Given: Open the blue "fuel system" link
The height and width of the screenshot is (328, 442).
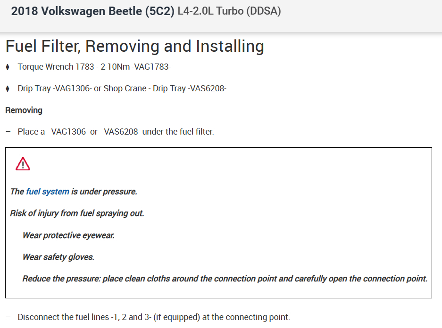Looking at the screenshot, I should pos(48,192).
